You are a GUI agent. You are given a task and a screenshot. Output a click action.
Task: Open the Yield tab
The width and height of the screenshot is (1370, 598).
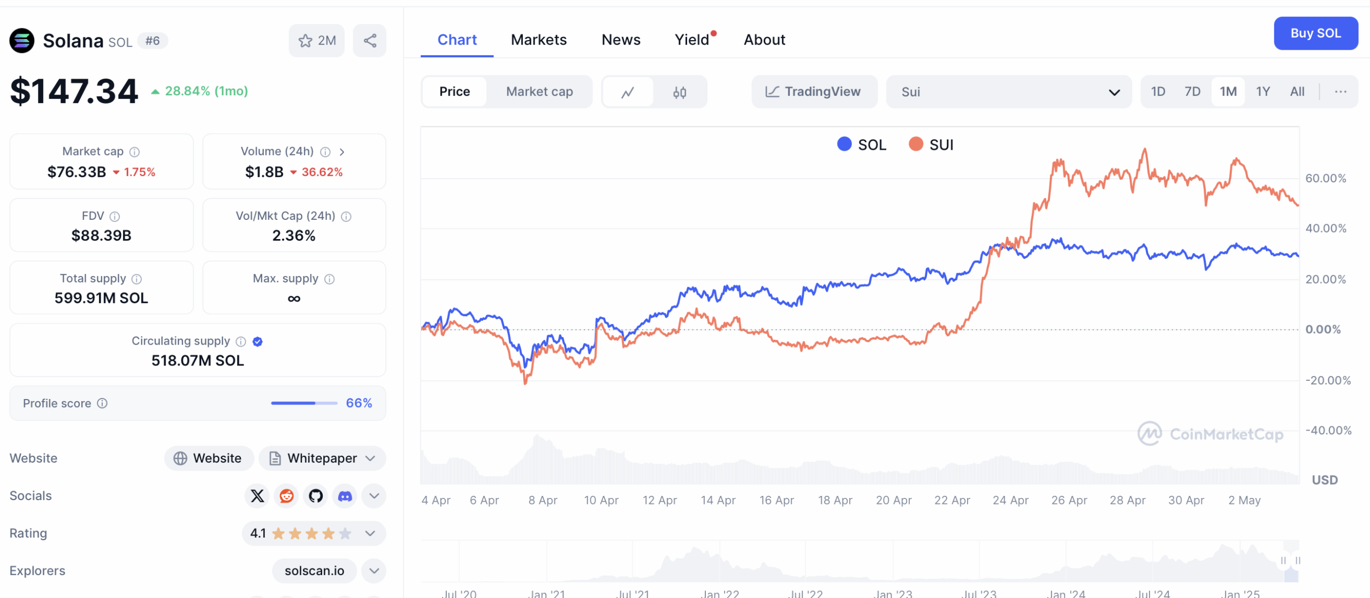(x=692, y=40)
